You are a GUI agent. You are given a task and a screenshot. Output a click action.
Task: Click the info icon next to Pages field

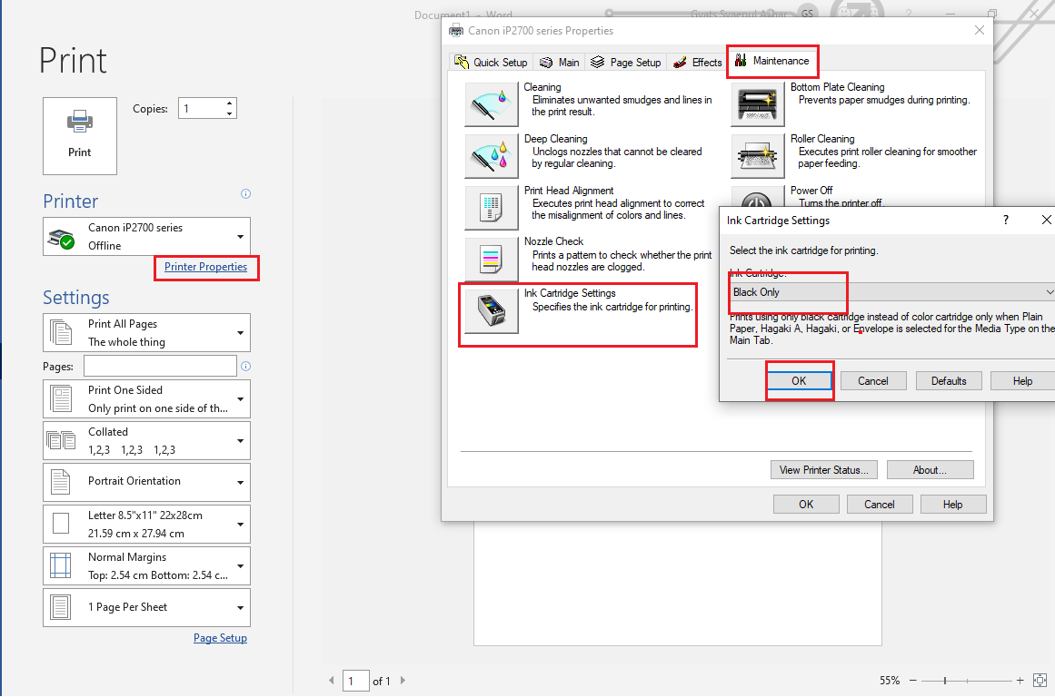(x=245, y=367)
